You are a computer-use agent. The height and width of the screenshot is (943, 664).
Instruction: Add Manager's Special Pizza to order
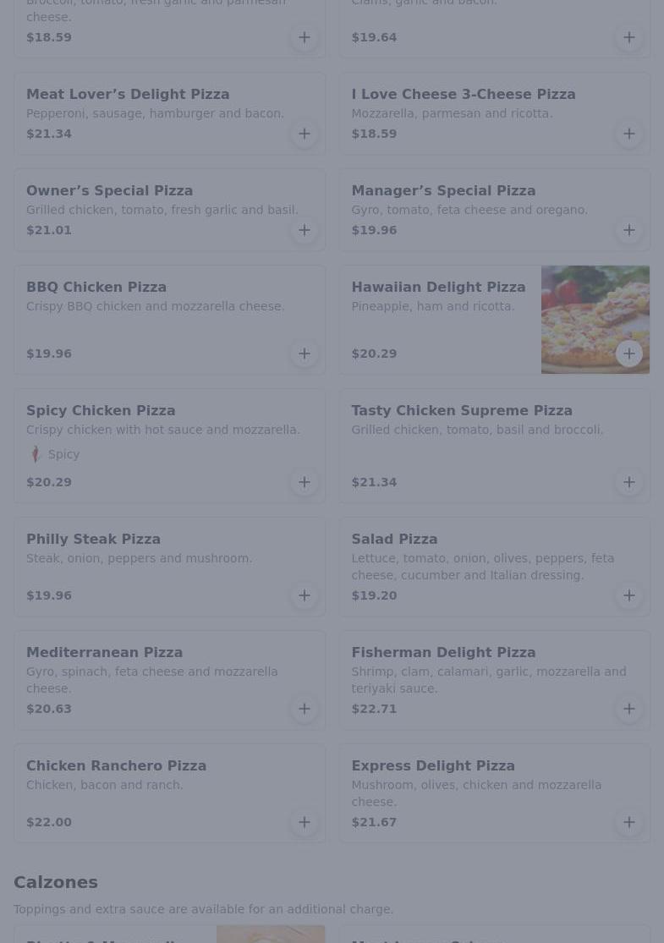pos(629,230)
